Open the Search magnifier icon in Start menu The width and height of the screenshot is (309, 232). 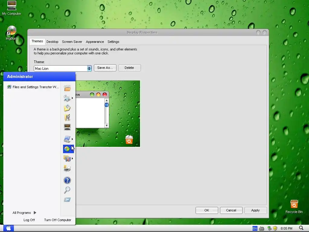tap(67, 190)
